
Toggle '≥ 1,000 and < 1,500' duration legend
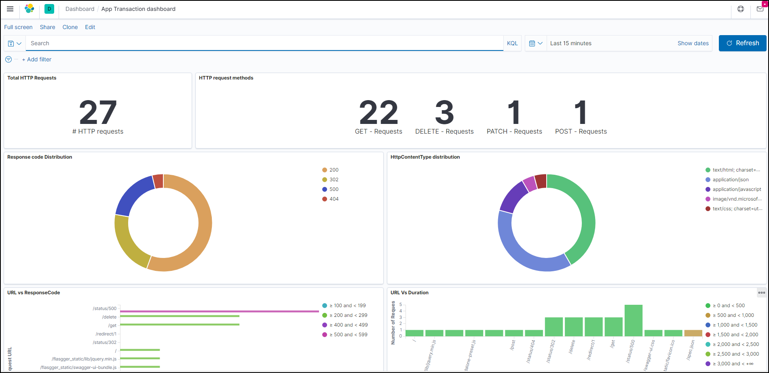coord(731,325)
